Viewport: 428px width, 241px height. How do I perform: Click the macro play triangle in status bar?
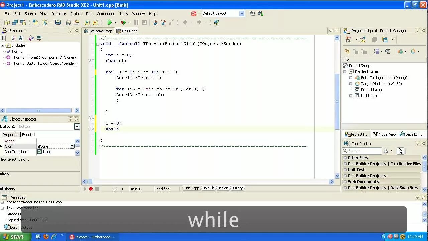click(85, 189)
